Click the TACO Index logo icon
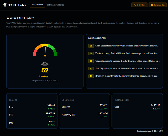The width and height of the screenshot is (168, 136). [x=5, y=5]
